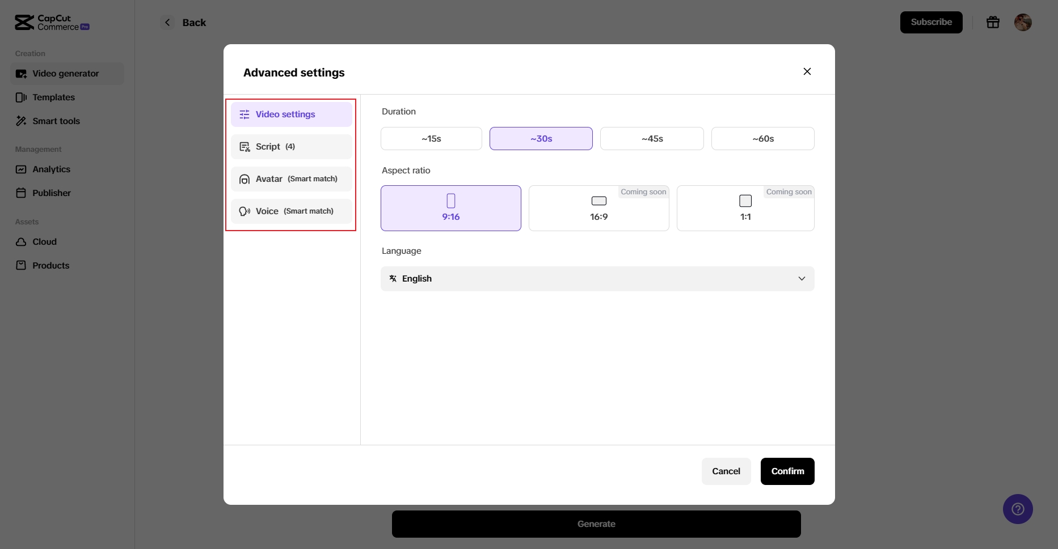Image resolution: width=1058 pixels, height=549 pixels.
Task: Open the English language dropdown
Action: pyautogui.click(x=597, y=278)
